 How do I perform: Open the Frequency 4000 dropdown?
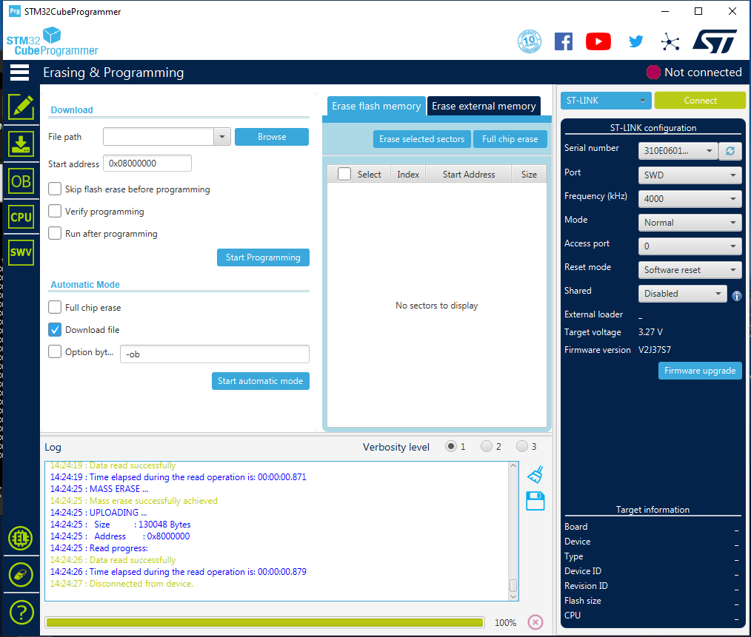pyautogui.click(x=690, y=198)
